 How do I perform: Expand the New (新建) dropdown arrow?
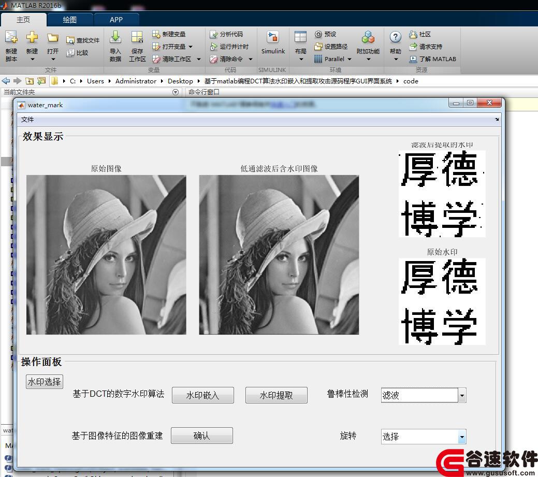33,60
